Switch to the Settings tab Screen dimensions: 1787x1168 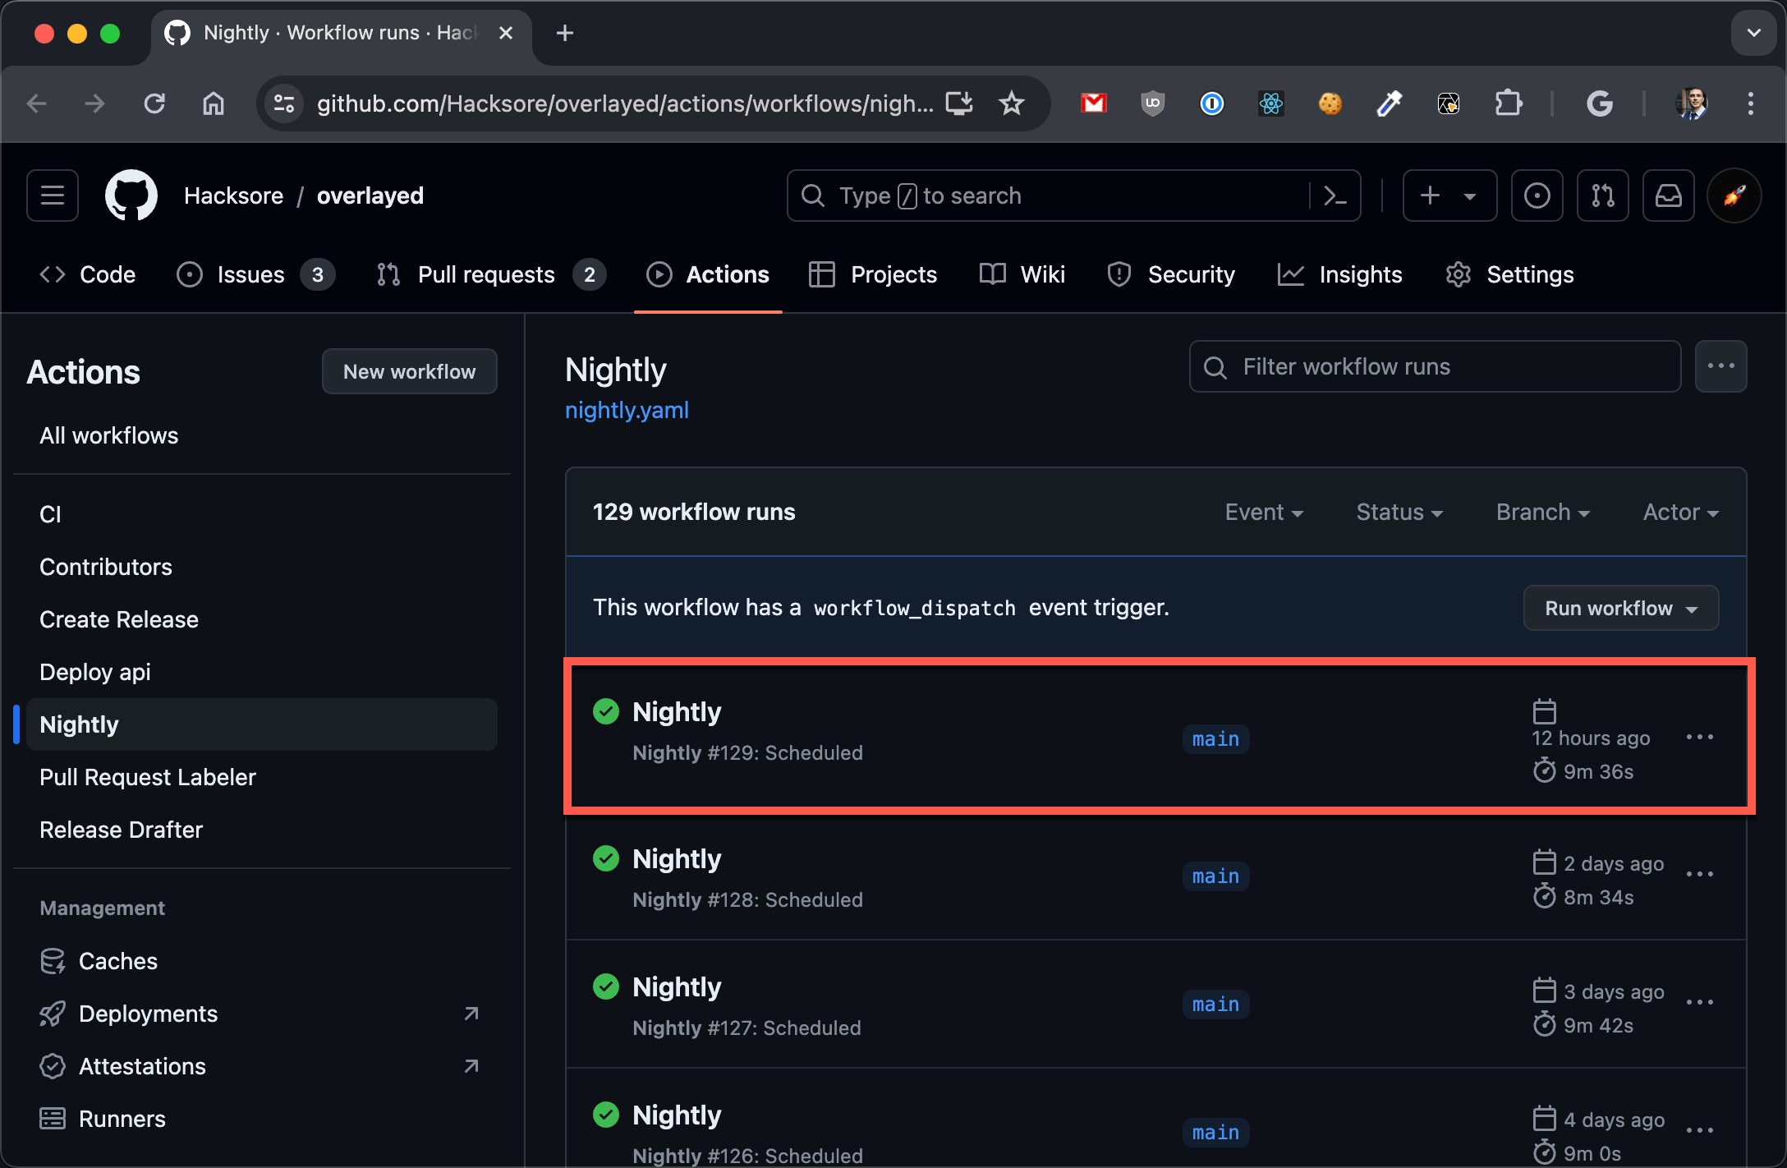coord(1509,274)
